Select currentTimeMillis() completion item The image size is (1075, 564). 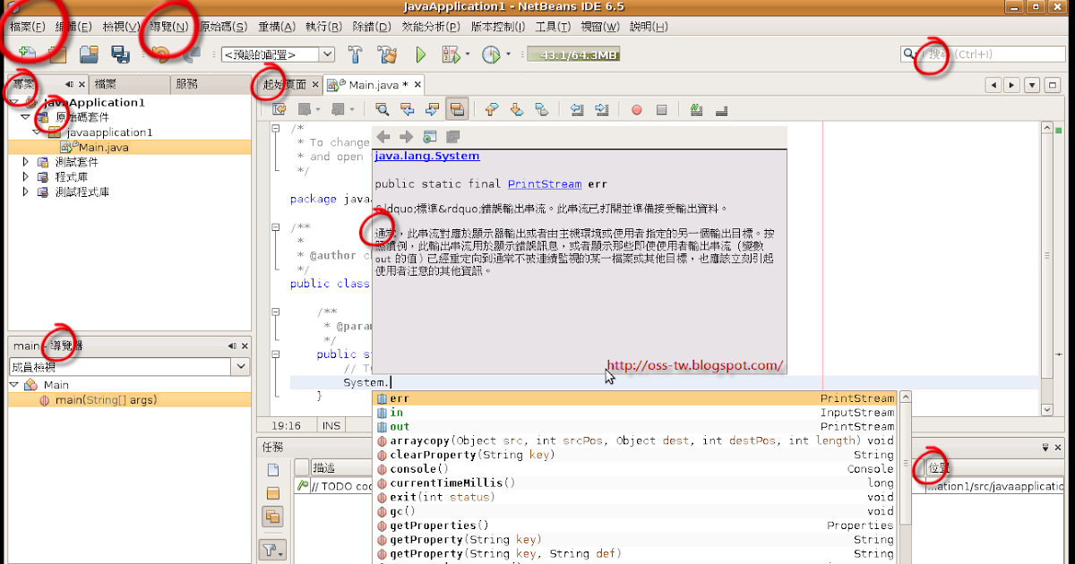pyautogui.click(x=635, y=483)
